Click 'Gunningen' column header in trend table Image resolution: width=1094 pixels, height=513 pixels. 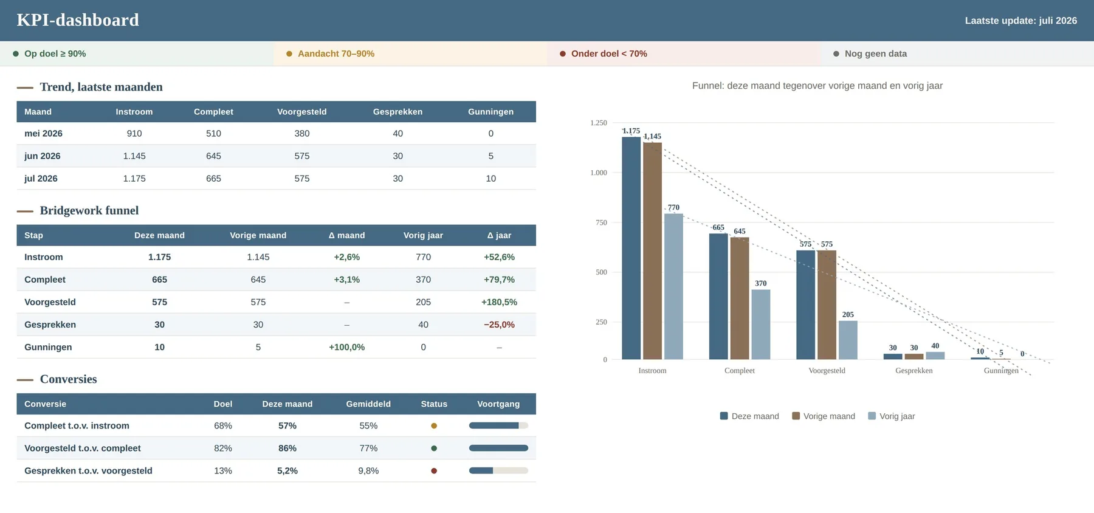pos(490,112)
